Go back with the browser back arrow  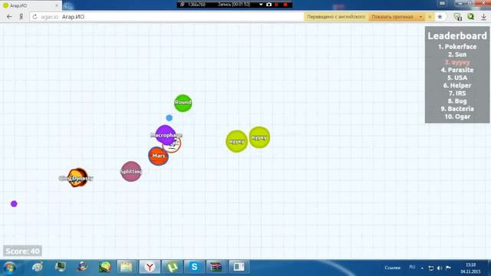pos(9,17)
